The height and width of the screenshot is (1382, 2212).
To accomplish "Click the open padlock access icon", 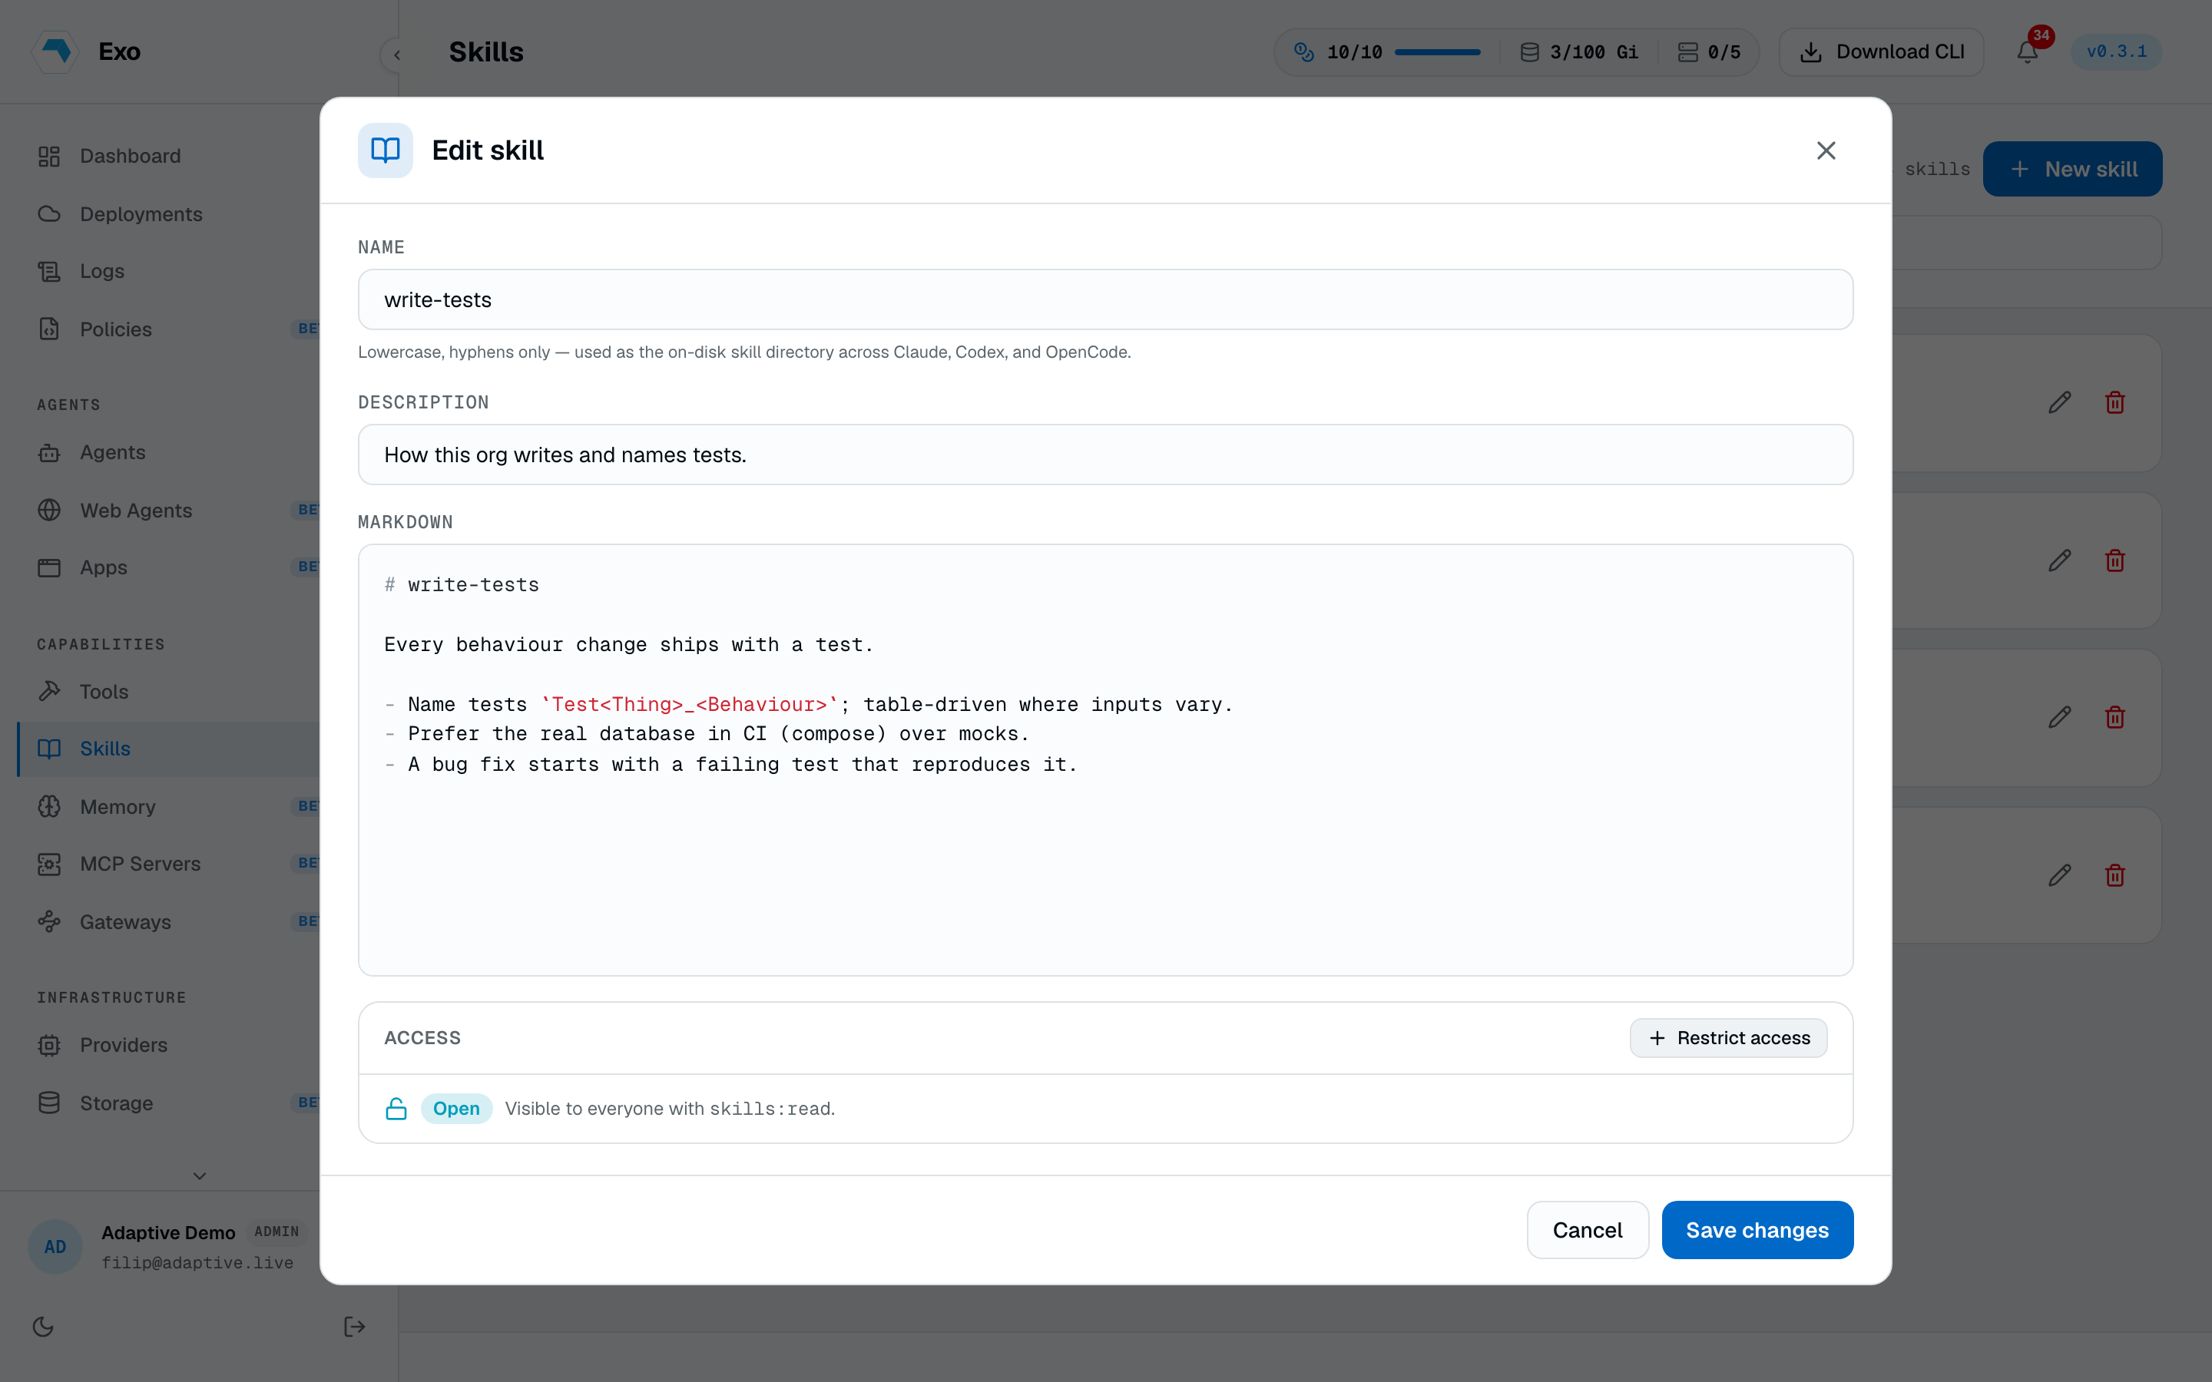I will 396,1108.
